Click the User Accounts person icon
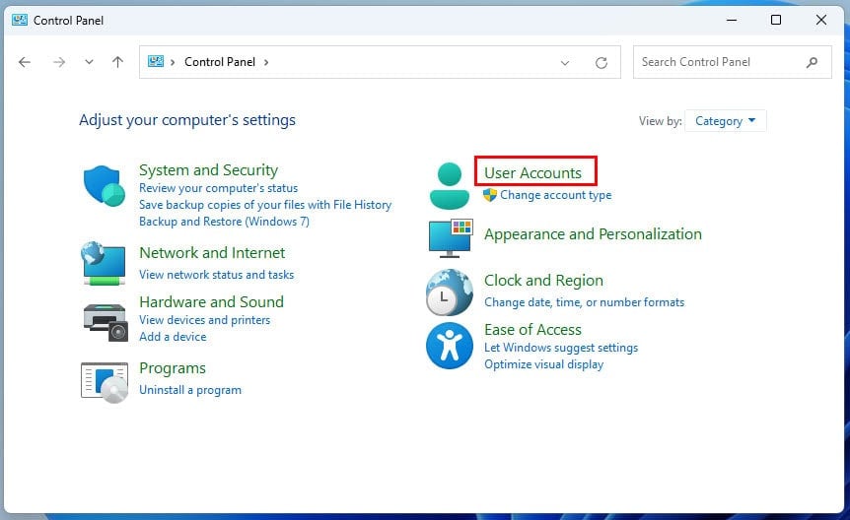 [x=450, y=186]
